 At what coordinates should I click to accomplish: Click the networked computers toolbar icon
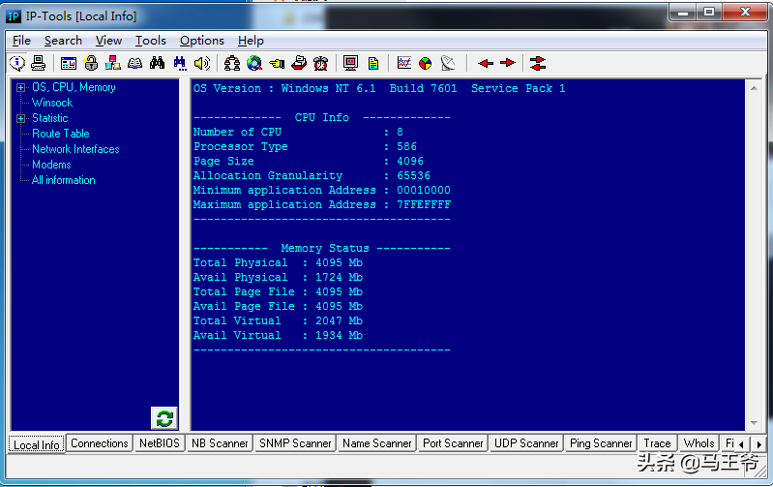pyautogui.click(x=113, y=63)
